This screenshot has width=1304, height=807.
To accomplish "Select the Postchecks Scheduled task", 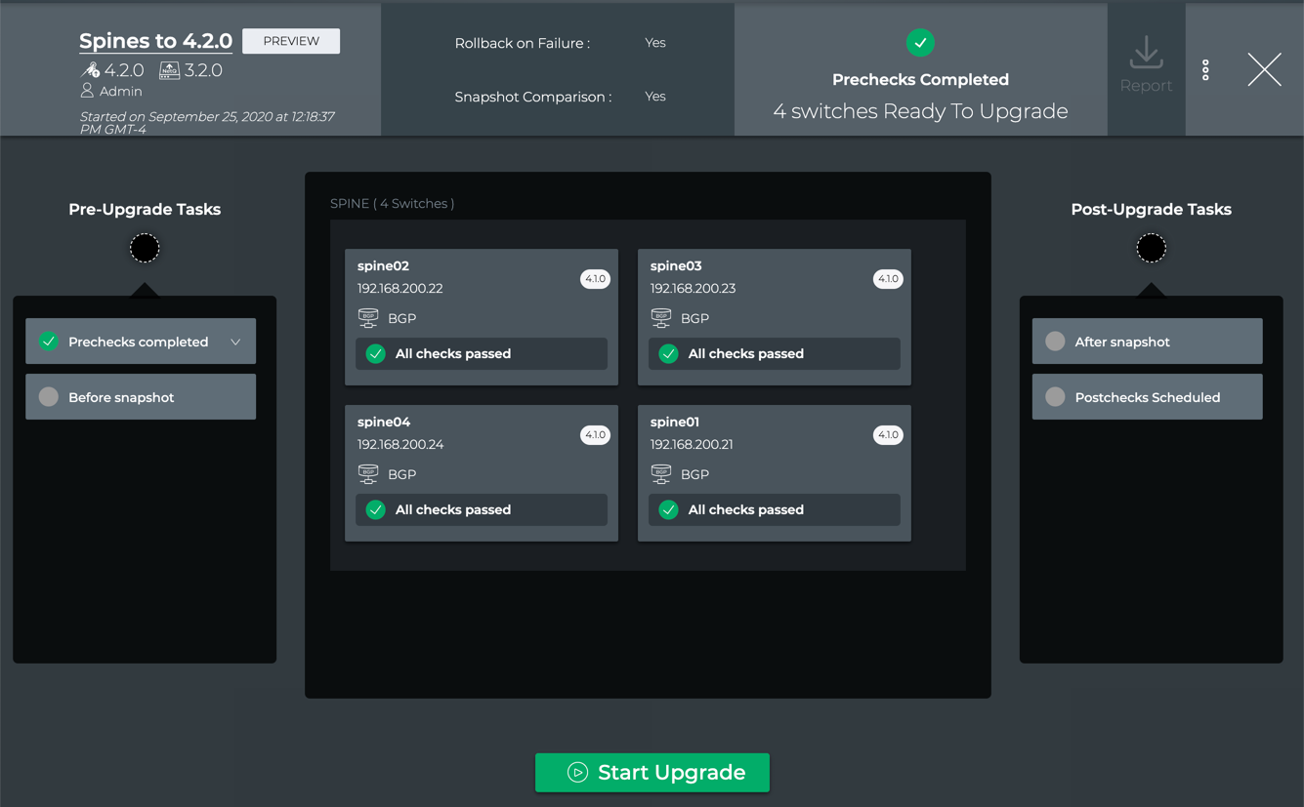I will pos(1147,397).
